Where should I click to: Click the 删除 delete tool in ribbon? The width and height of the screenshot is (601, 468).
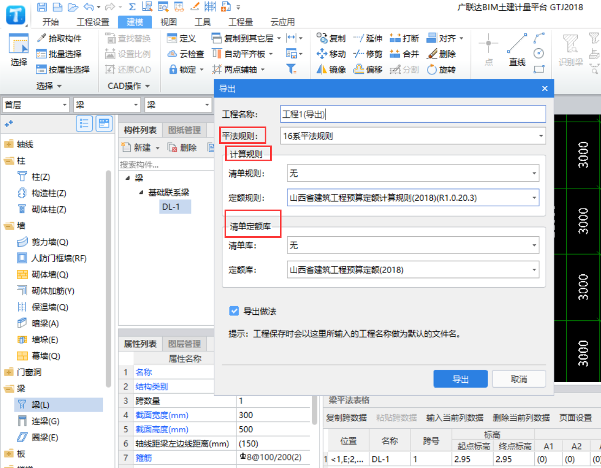tap(441, 54)
